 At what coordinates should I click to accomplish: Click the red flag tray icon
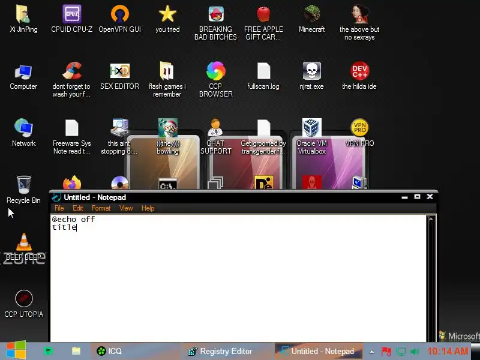tap(386, 351)
